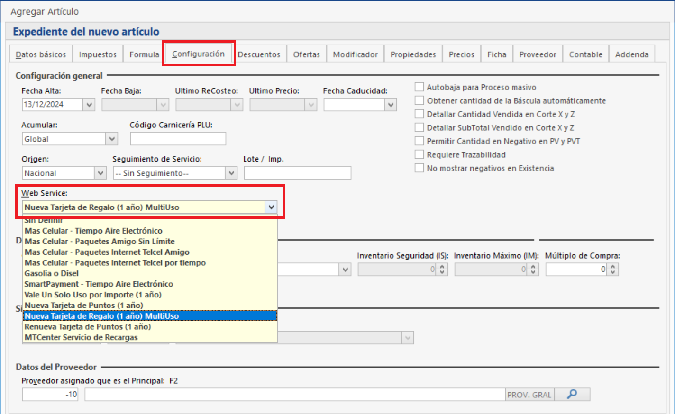Check Obtener cantidad de la Báscula automáticamente
This screenshot has height=414, width=675.
(x=420, y=100)
